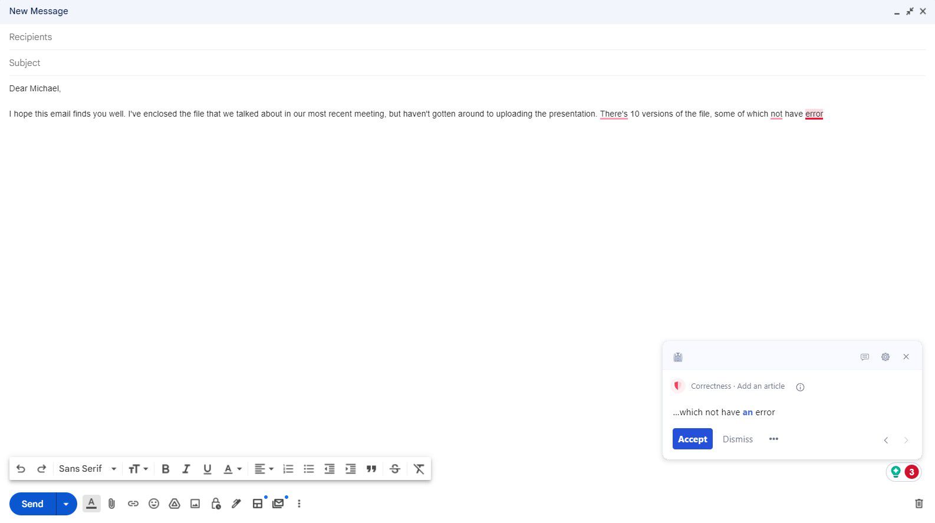The image size is (935, 523).
Task: Click the suggested word "an" in the card
Action: [x=748, y=412]
